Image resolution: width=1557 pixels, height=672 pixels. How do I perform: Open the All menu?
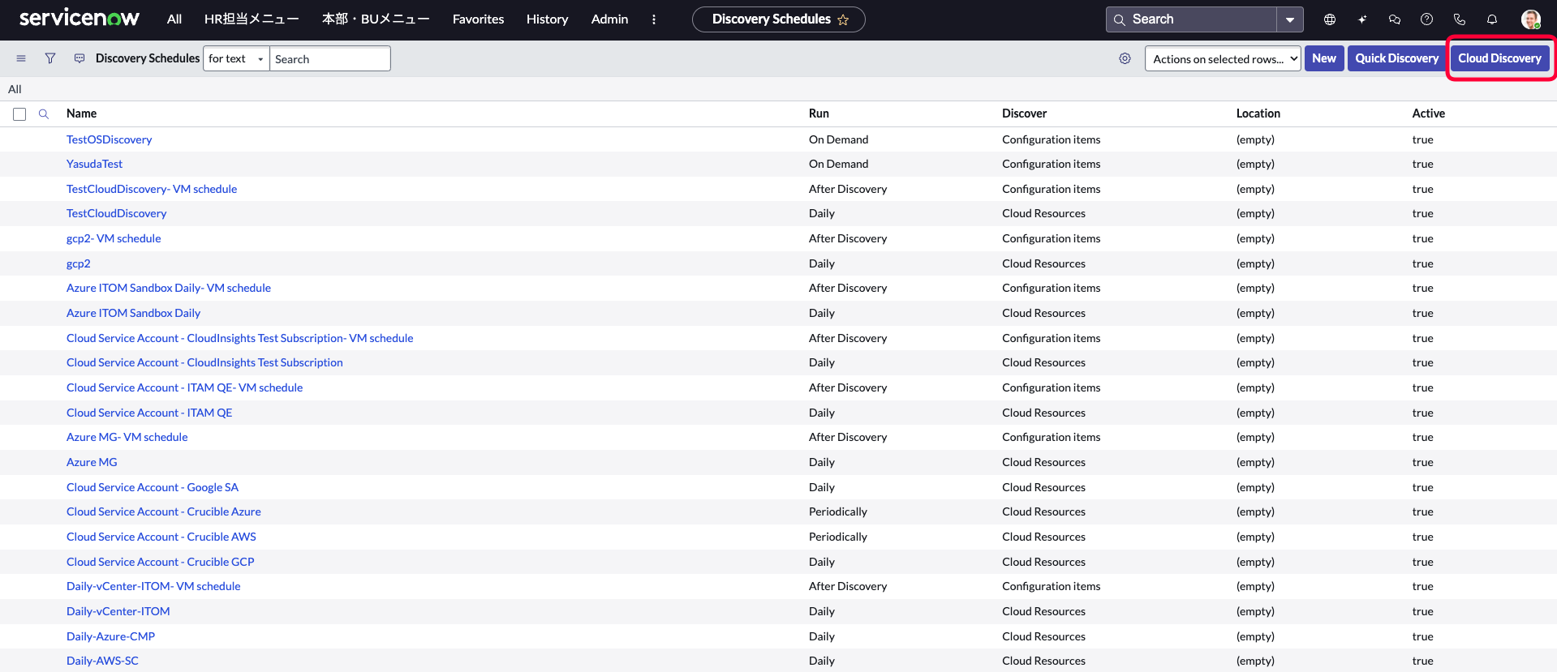174,19
